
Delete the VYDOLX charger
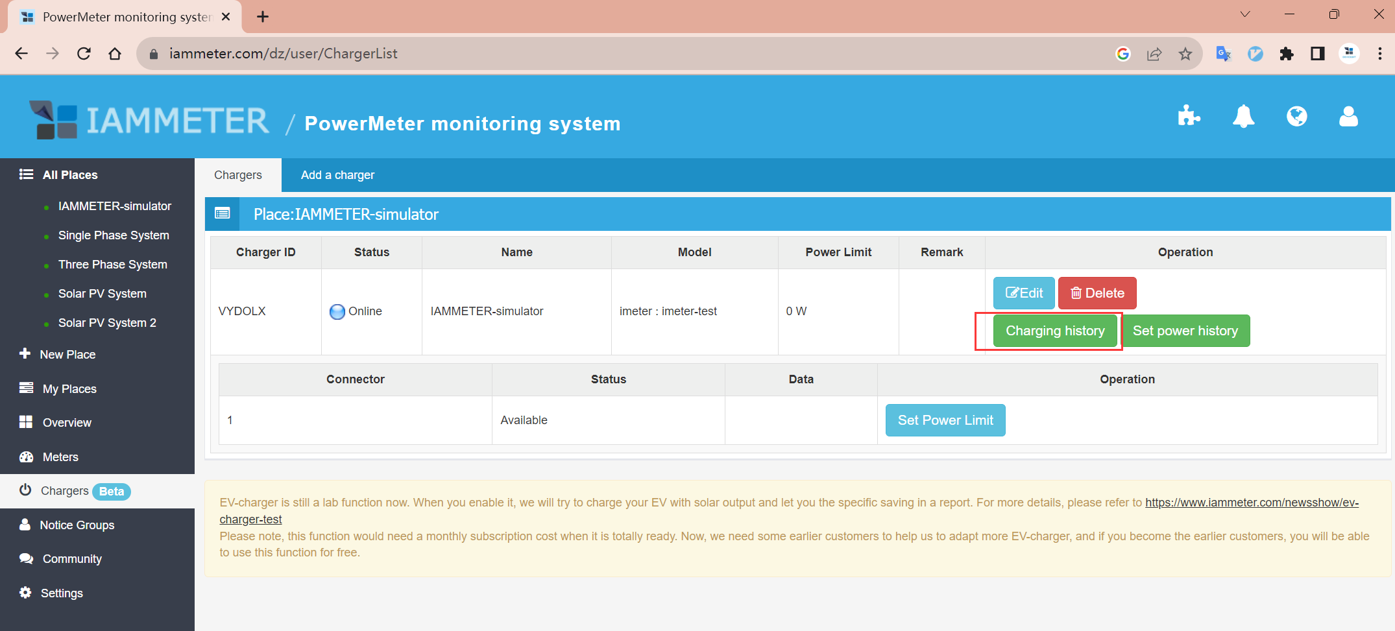(x=1097, y=293)
